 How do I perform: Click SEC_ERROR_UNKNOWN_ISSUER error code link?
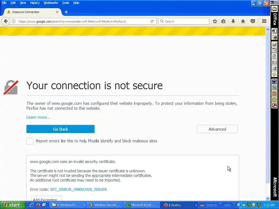[x=78, y=189]
